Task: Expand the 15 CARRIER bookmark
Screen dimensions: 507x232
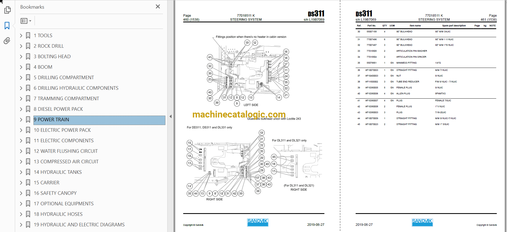Action: pyautogui.click(x=21, y=183)
